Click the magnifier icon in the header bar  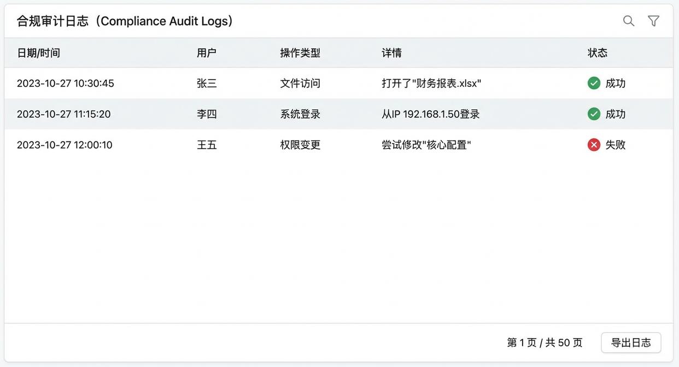coord(628,20)
